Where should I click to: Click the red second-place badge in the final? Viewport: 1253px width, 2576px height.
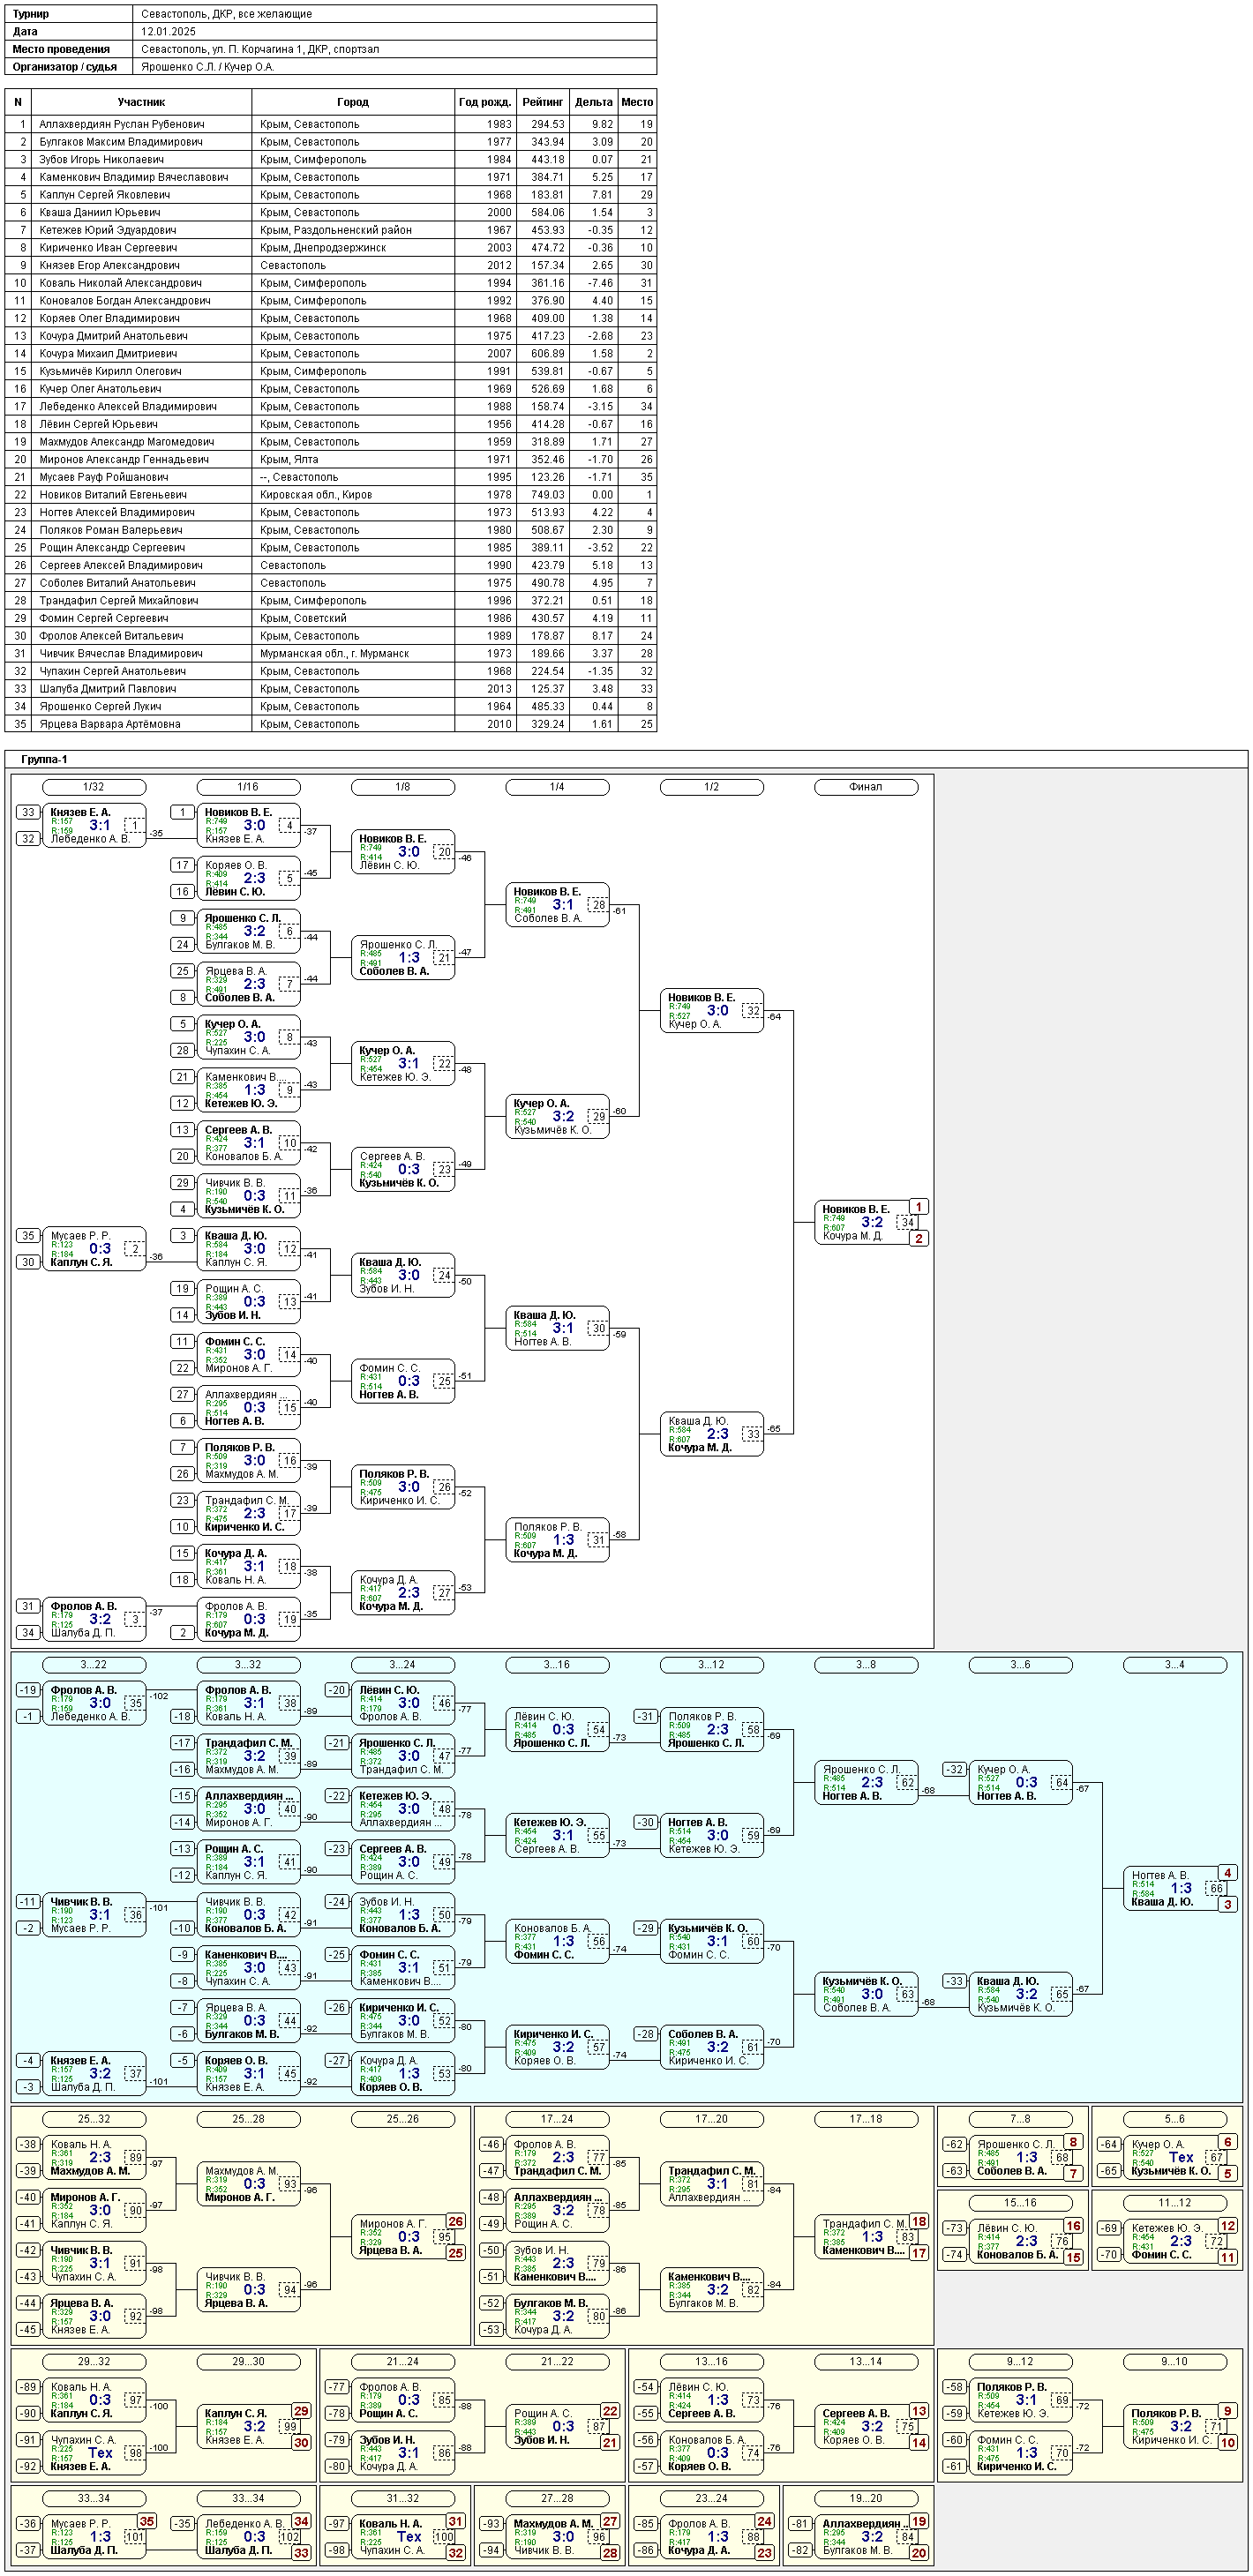click(918, 1239)
